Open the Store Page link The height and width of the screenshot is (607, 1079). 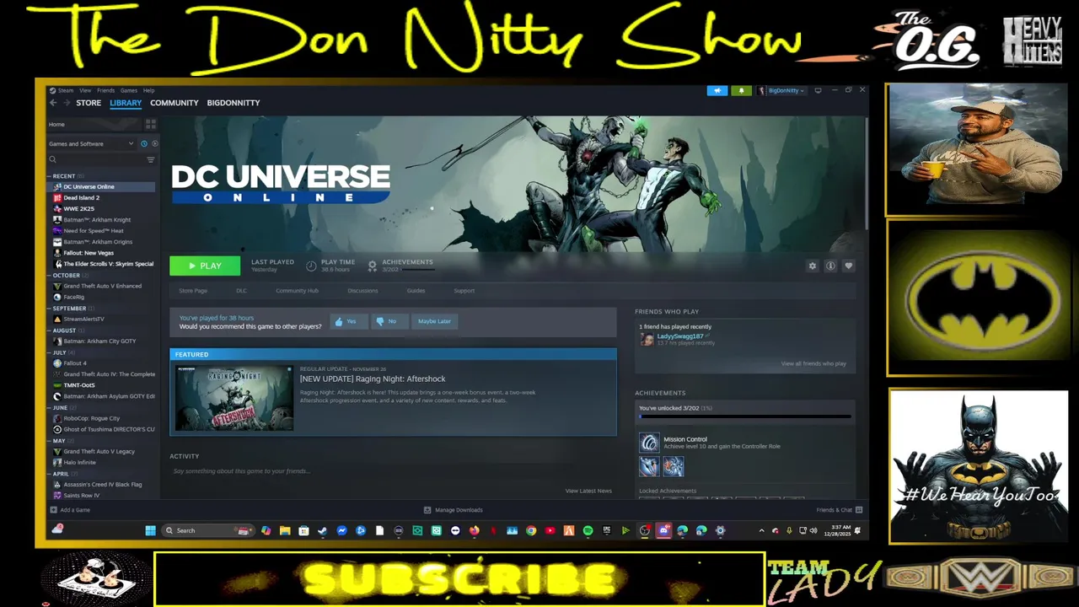pyautogui.click(x=193, y=291)
